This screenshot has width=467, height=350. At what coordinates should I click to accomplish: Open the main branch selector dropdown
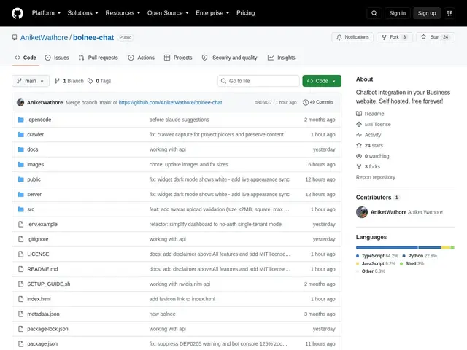(31, 81)
